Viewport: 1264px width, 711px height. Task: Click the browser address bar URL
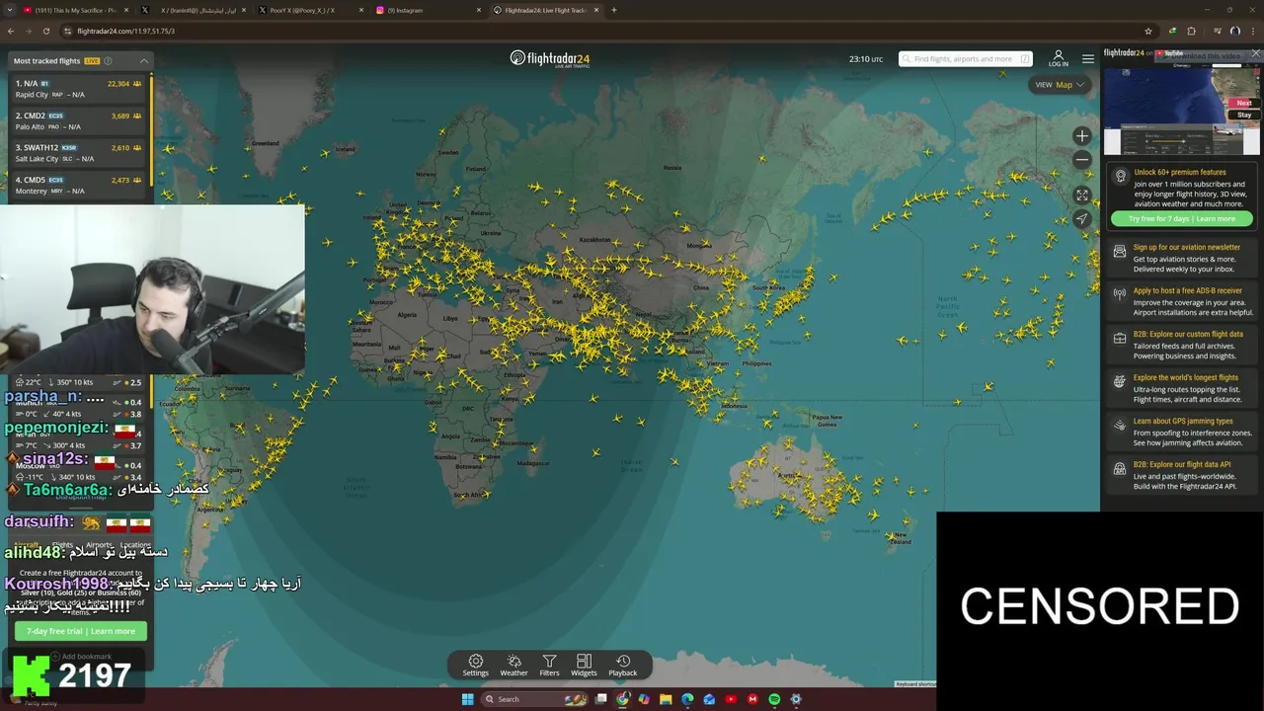tap(126, 31)
